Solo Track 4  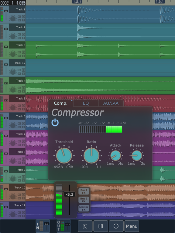[x=23, y=91]
